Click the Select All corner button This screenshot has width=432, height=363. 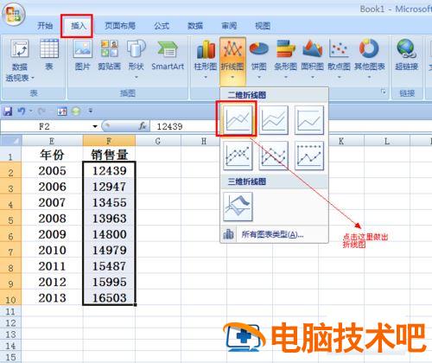click(10, 141)
